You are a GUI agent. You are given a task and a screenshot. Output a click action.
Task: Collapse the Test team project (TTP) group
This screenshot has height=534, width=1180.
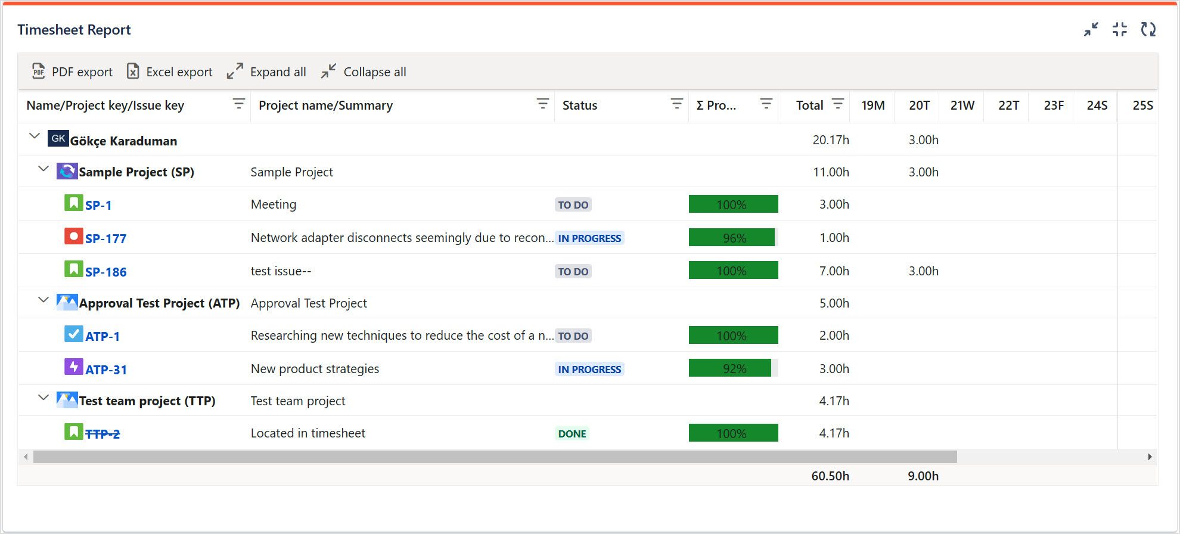click(44, 398)
